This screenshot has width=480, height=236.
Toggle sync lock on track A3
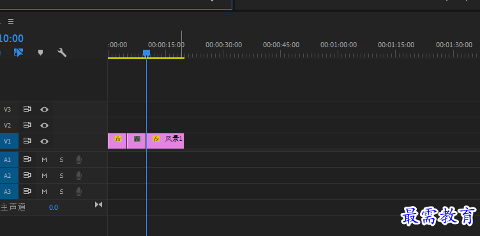[x=27, y=191]
